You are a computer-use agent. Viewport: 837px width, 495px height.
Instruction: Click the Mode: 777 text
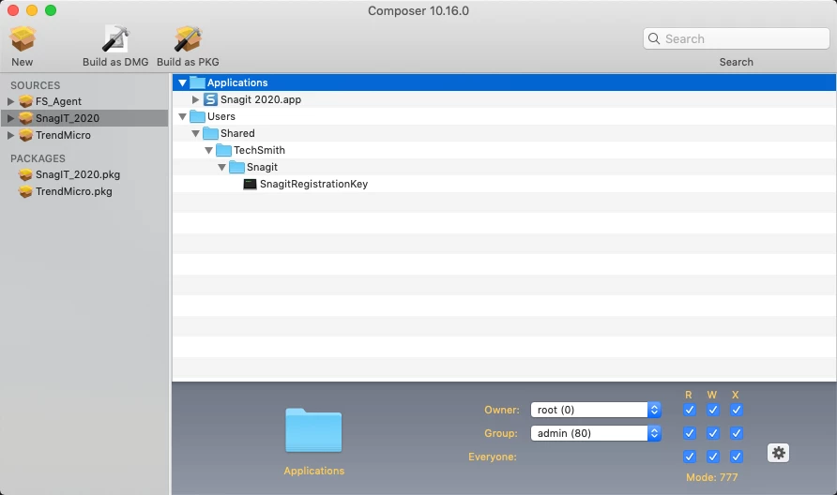(711, 477)
